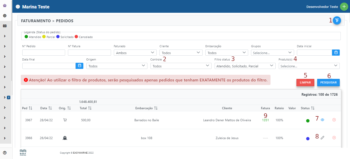The height and width of the screenshot is (159, 350).
Task: Click the green plus button top right
Action: (344, 7)
